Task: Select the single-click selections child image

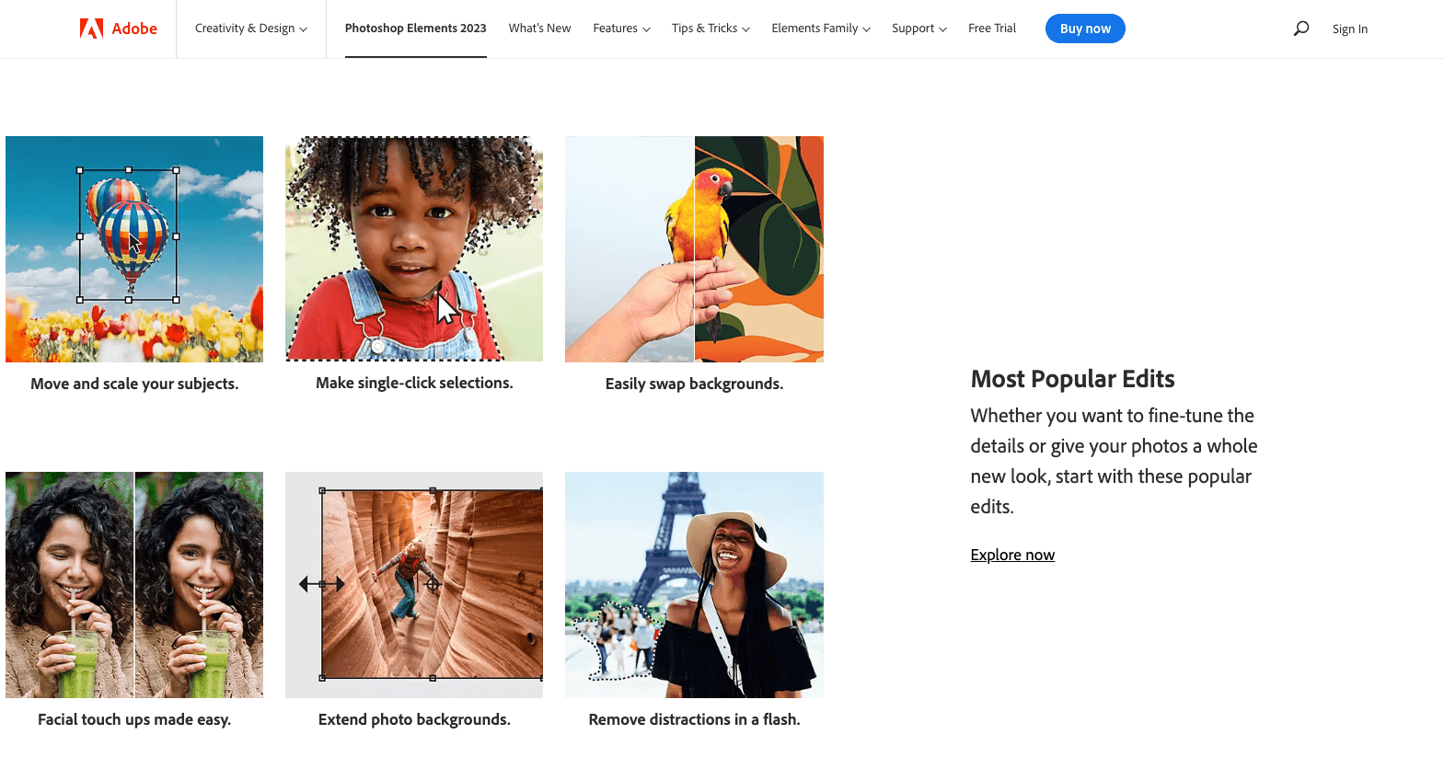Action: [x=414, y=248]
